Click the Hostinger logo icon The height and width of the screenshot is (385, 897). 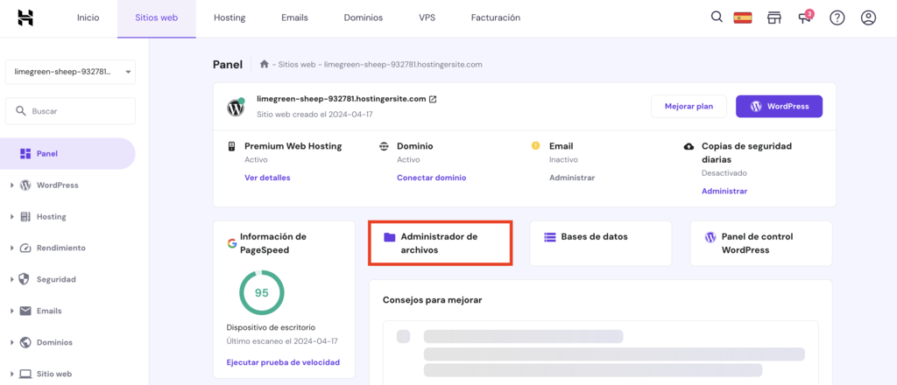(25, 17)
